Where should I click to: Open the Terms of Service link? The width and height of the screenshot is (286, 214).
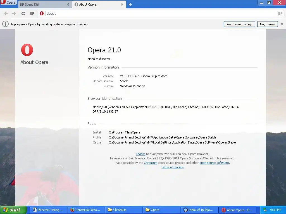172,167
